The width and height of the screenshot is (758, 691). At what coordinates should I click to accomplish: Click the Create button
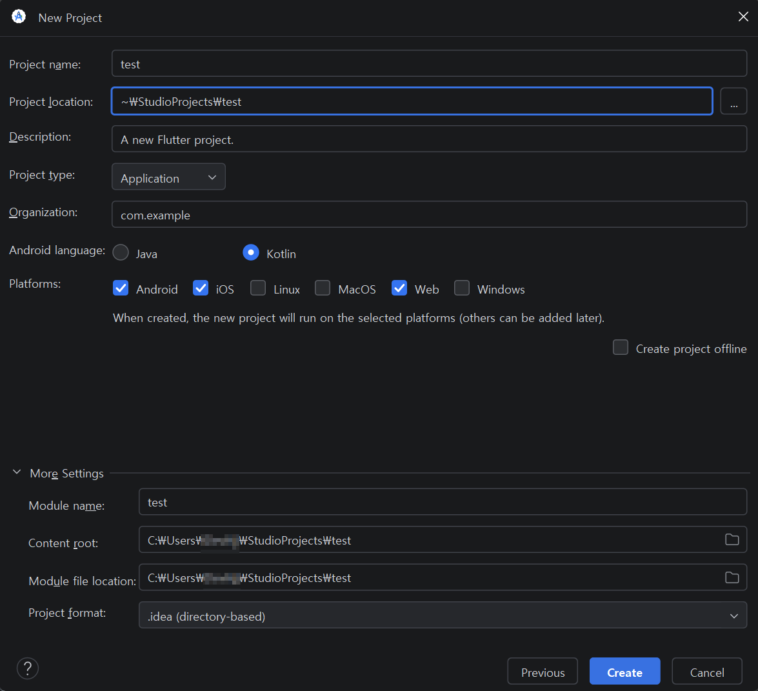point(624,671)
